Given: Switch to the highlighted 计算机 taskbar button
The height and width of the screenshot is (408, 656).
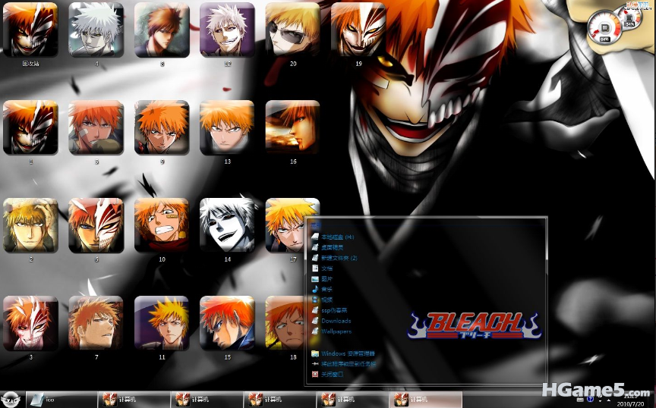Looking at the screenshot, I should (426, 400).
